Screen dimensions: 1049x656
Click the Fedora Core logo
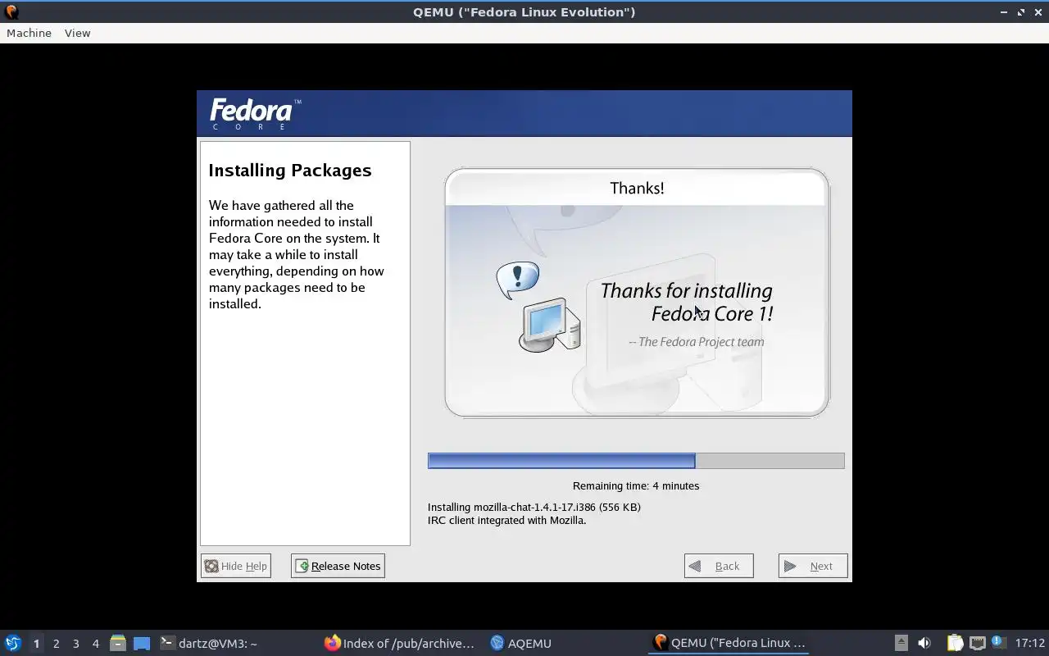click(x=255, y=114)
